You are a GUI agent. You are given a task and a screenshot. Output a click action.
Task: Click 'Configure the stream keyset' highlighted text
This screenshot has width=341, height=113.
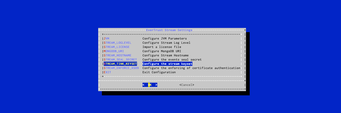[x=167, y=64]
